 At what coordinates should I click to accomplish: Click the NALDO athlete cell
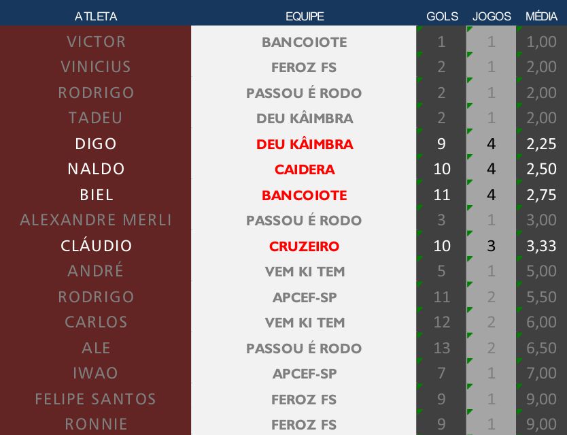96,169
